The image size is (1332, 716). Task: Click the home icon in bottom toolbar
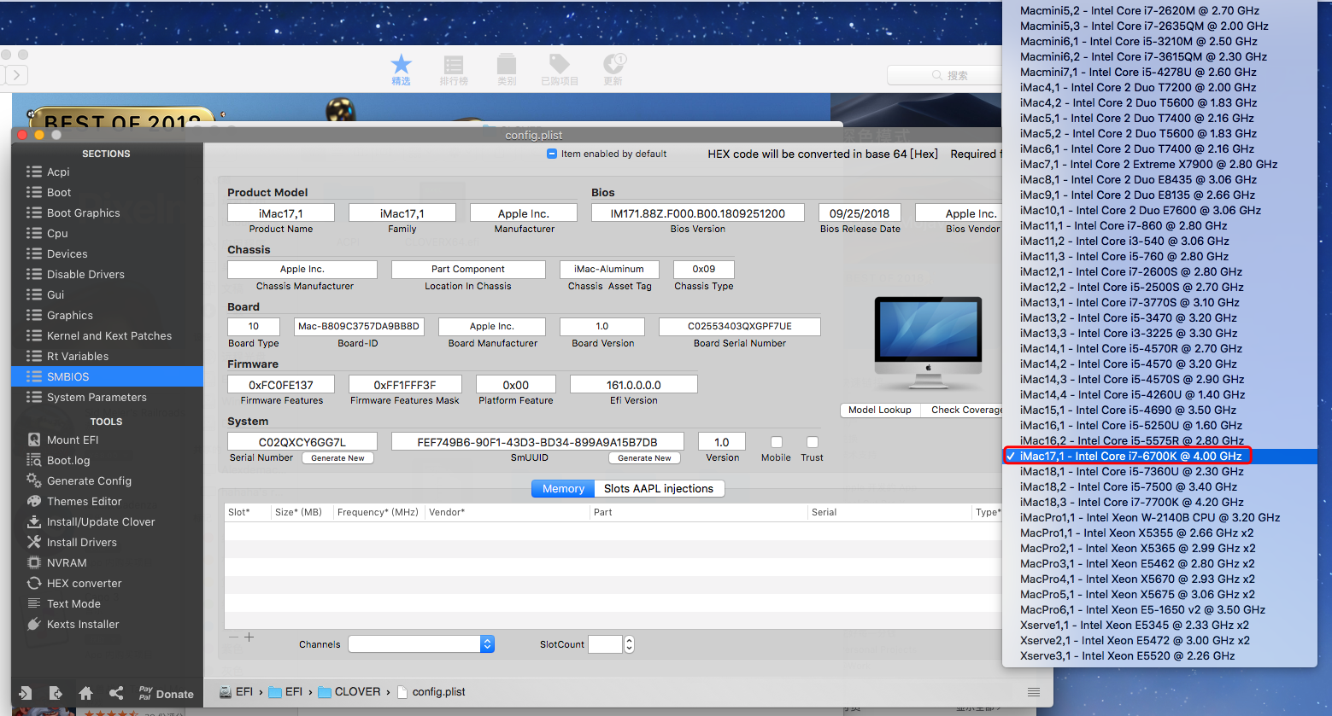pos(85,693)
